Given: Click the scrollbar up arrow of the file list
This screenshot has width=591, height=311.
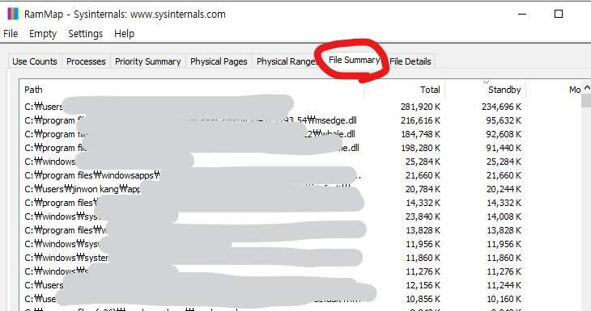Looking at the screenshot, I should (587, 87).
